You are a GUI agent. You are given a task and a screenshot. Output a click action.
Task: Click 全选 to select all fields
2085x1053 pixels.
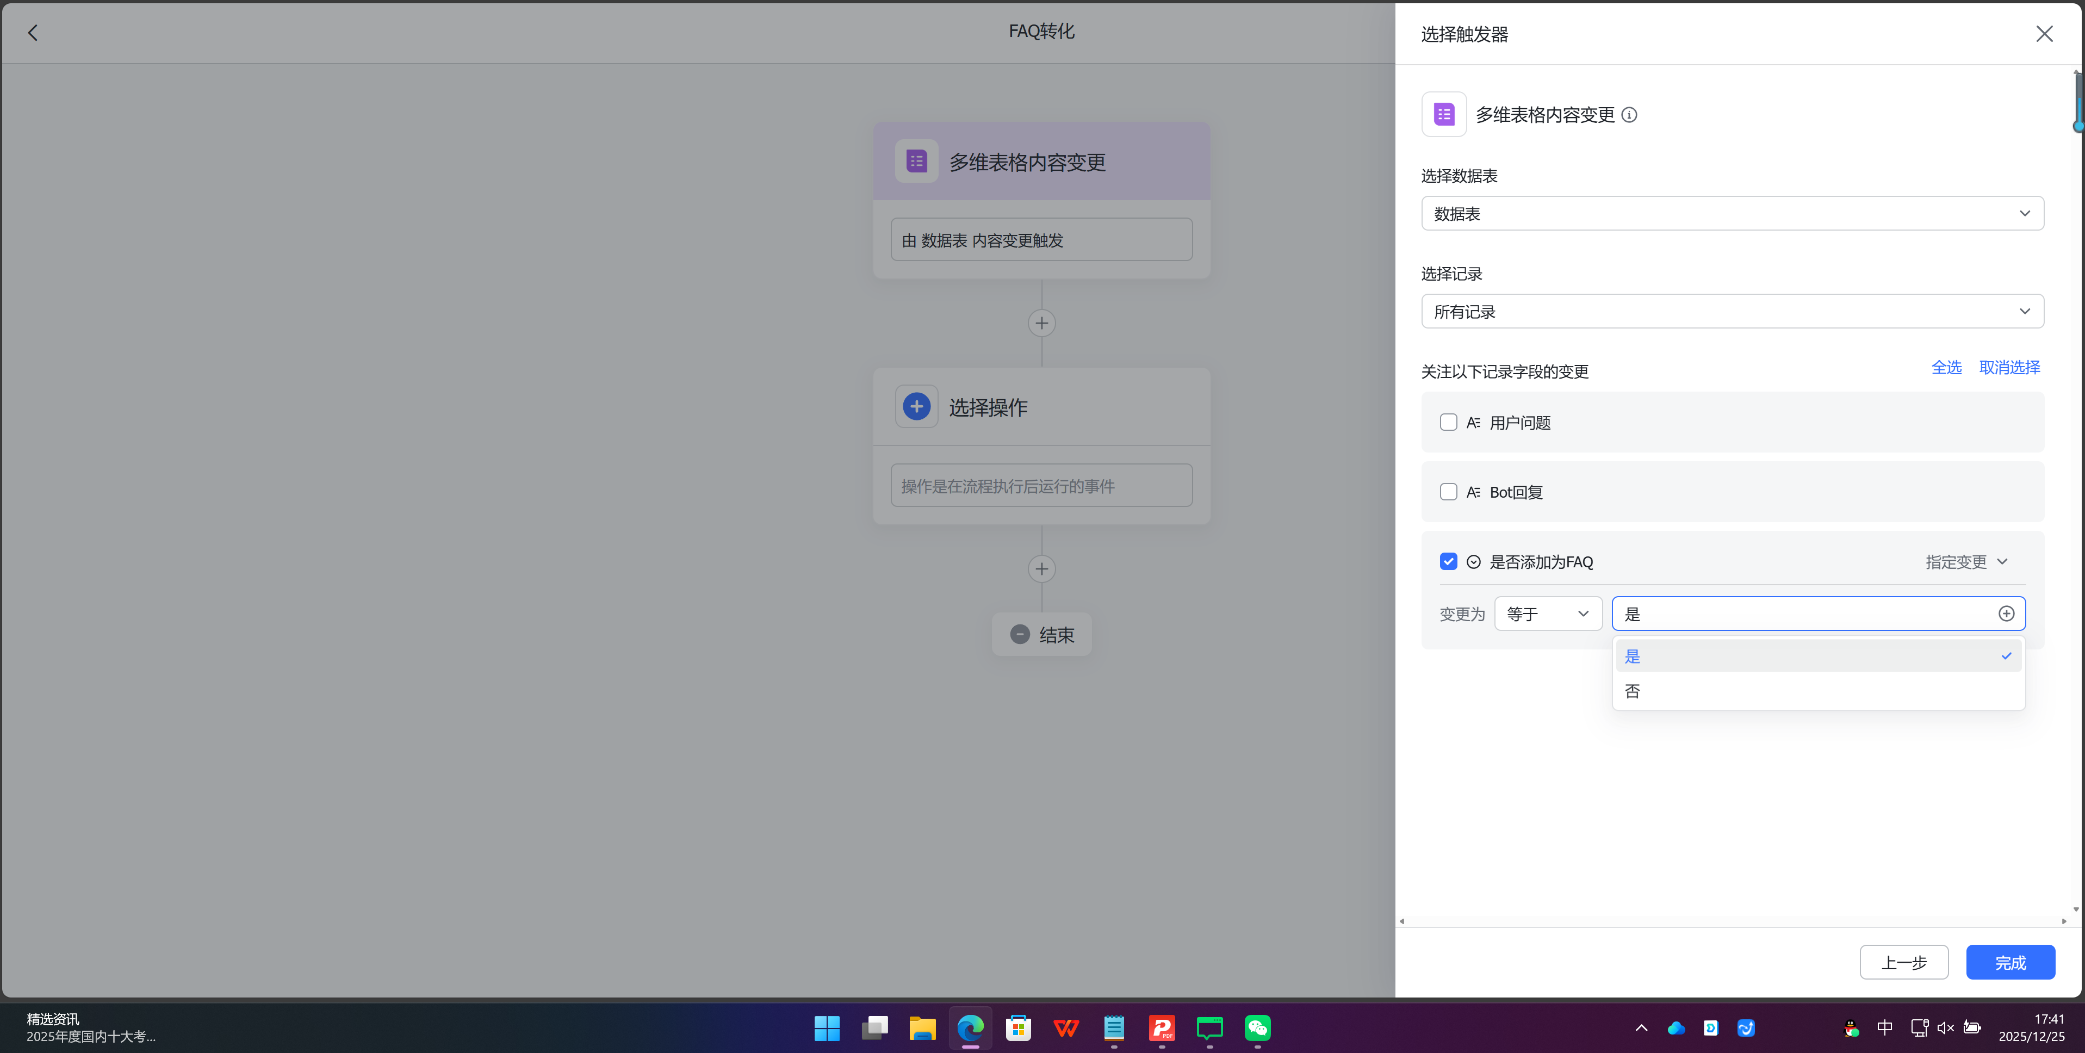click(x=1946, y=367)
